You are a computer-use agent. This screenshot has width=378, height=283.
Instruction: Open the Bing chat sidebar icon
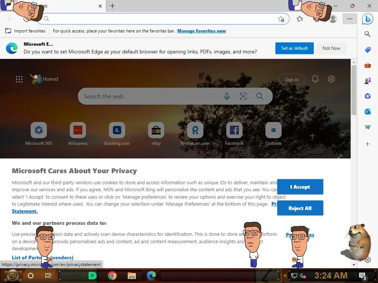click(367, 19)
